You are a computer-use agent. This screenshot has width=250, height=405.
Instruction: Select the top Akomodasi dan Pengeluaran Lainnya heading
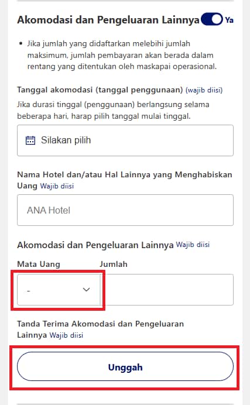[x=108, y=20]
